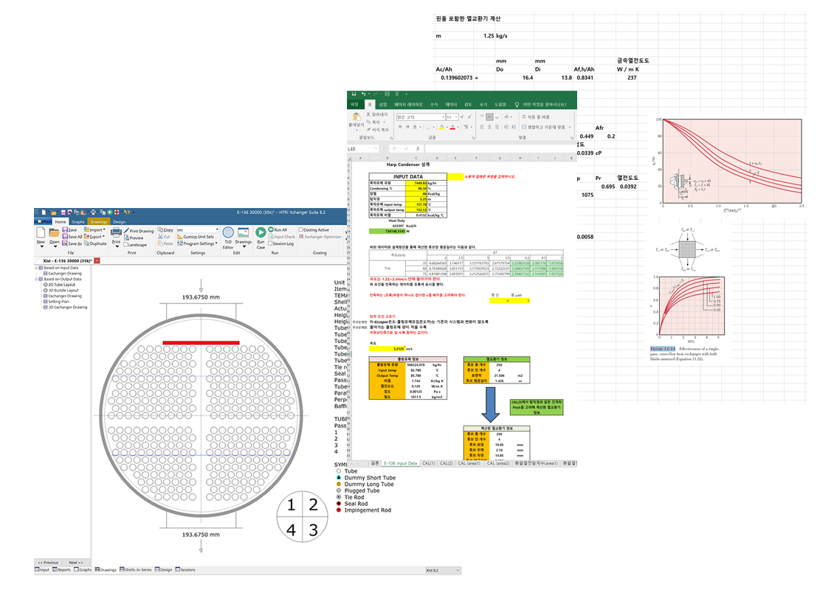Screen dimensions: 834x590
Task: Click the Excel formula bar input
Action: (x=500, y=149)
